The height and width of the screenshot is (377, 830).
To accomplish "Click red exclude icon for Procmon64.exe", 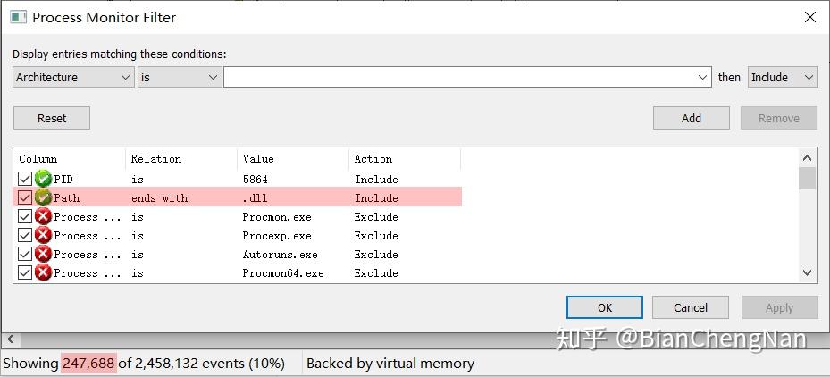I will (43, 273).
